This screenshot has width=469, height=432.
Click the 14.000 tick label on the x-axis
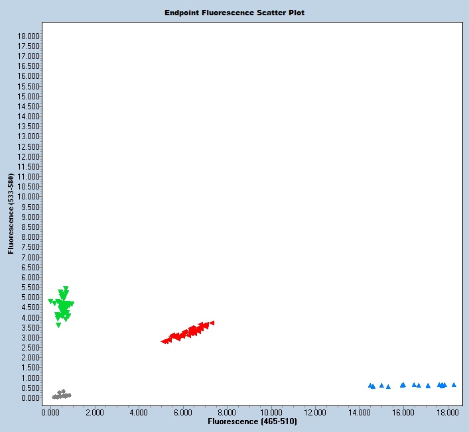click(x=360, y=411)
